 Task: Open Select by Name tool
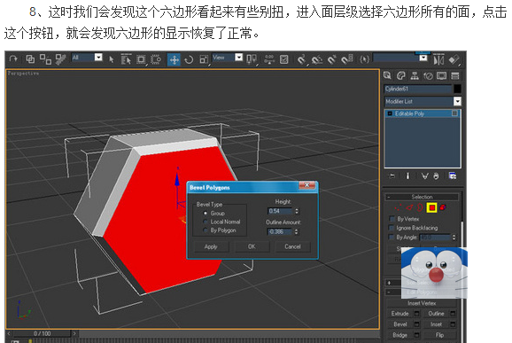coord(126,59)
